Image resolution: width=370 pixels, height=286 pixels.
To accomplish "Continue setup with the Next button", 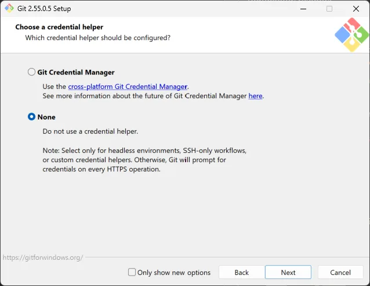I will pyautogui.click(x=288, y=272).
